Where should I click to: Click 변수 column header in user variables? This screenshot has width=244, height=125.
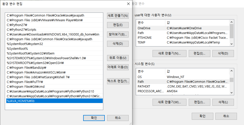point(151,22)
